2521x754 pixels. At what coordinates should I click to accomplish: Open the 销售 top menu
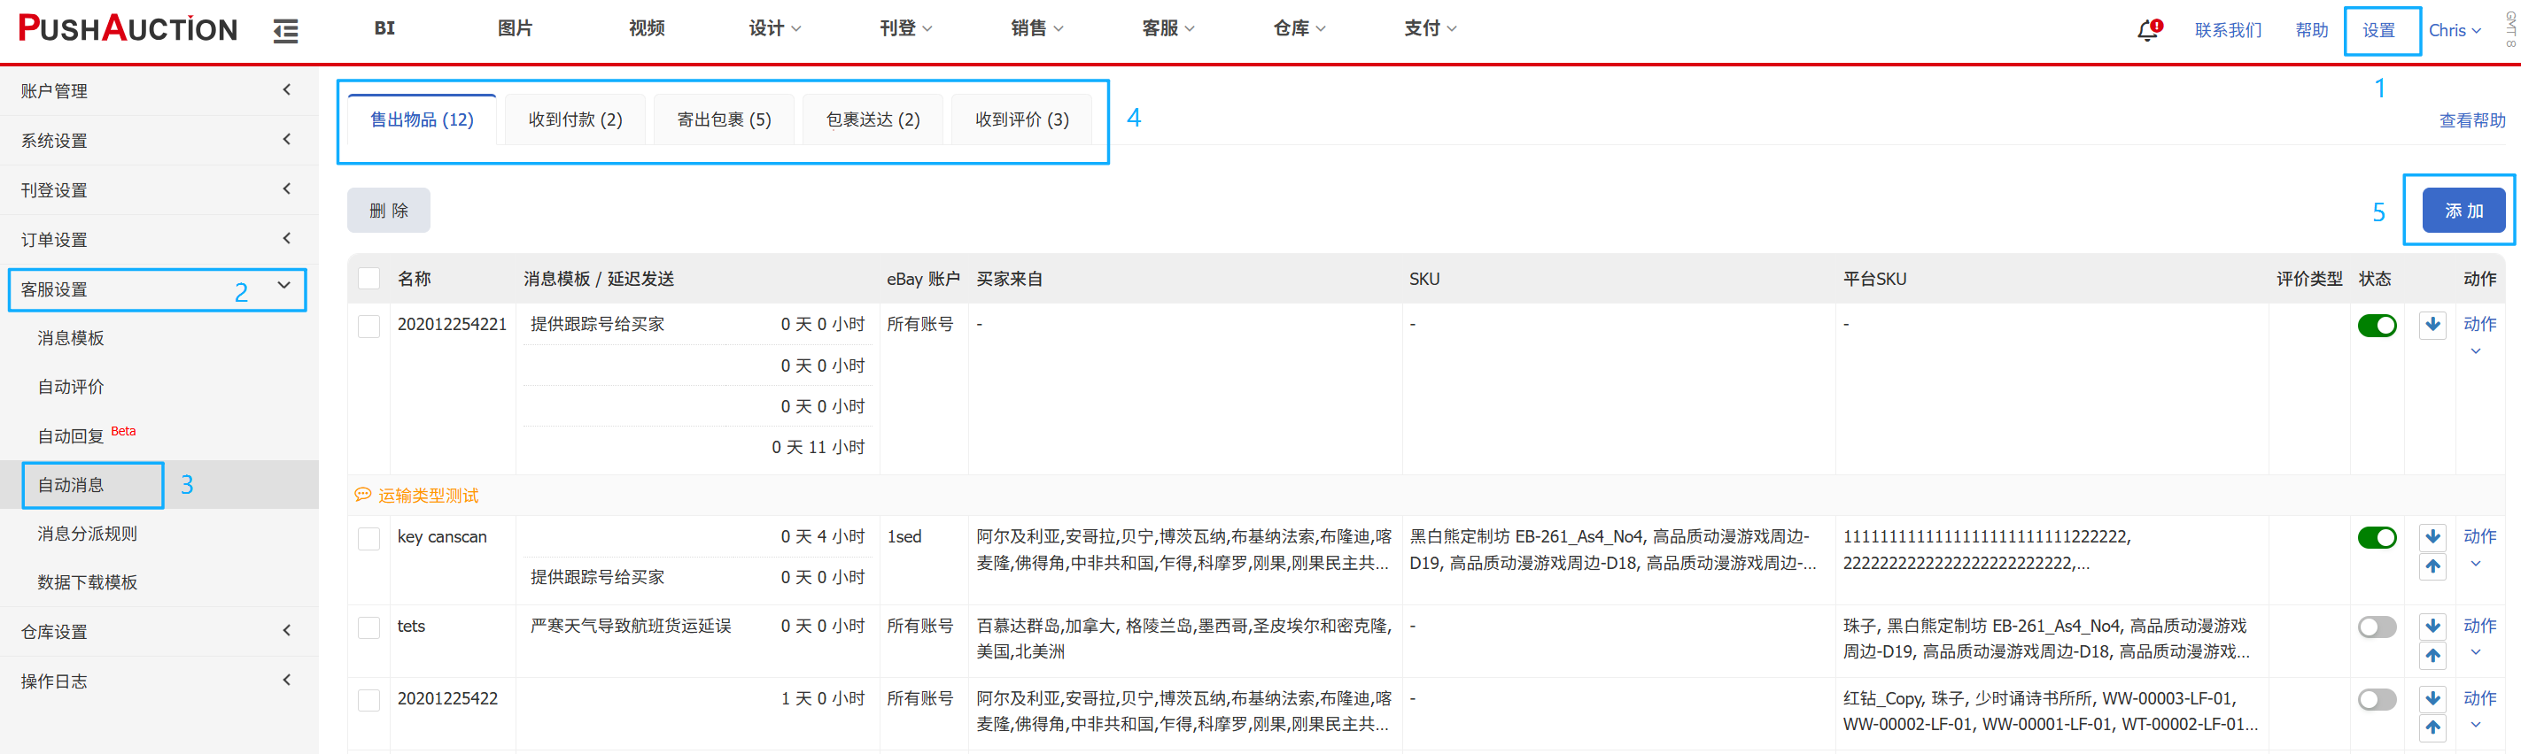click(x=1036, y=28)
